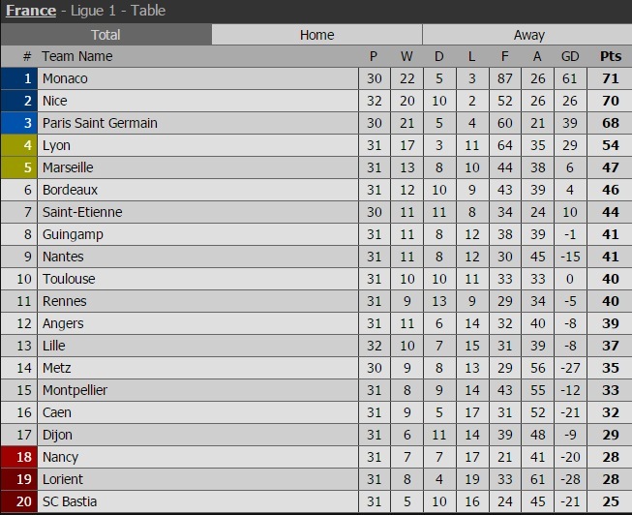Click the Saint-Etienne team name

[82, 212]
